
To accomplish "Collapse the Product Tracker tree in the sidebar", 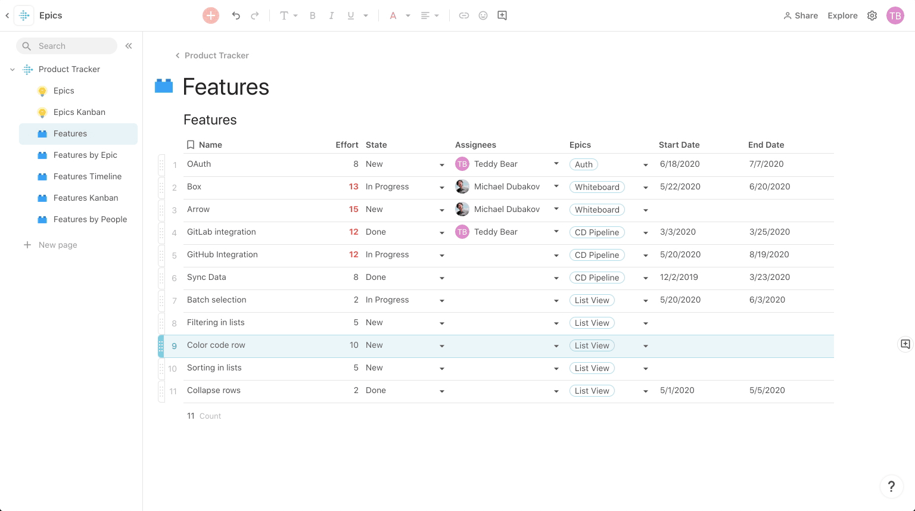I will [x=13, y=69].
